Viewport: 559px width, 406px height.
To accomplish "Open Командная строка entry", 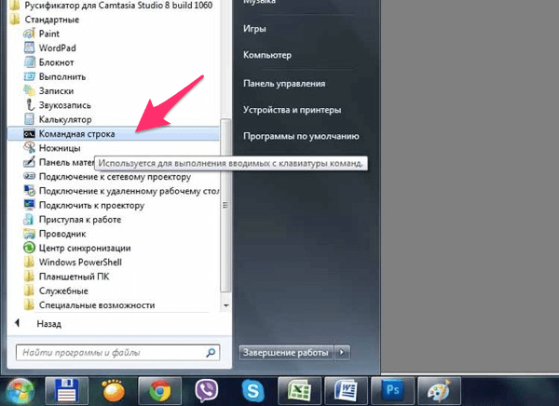I will tap(76, 134).
